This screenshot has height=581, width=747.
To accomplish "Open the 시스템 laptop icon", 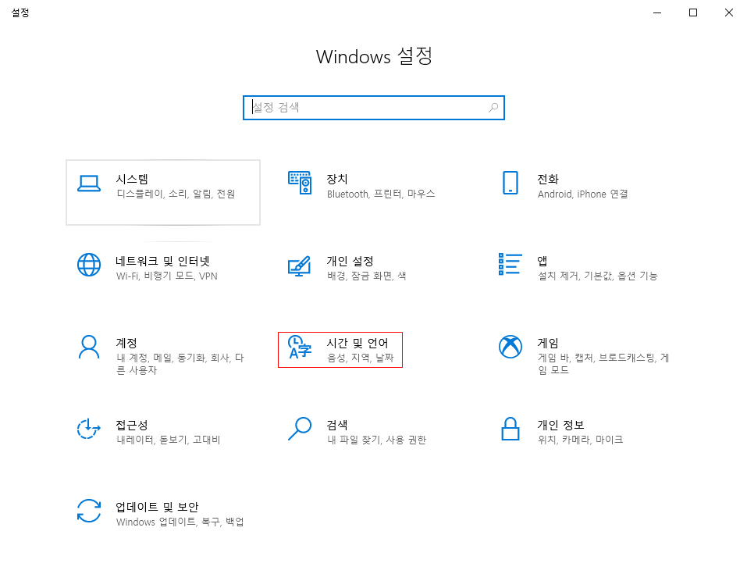I will coord(89,184).
